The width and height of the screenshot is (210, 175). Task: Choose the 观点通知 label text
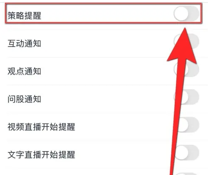[x=24, y=71]
